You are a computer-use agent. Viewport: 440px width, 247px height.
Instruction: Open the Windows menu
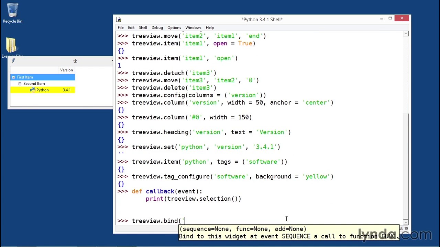pyautogui.click(x=193, y=28)
